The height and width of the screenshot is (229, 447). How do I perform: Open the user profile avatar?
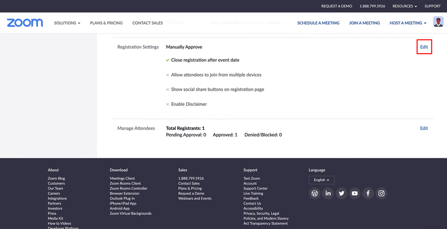(x=438, y=22)
